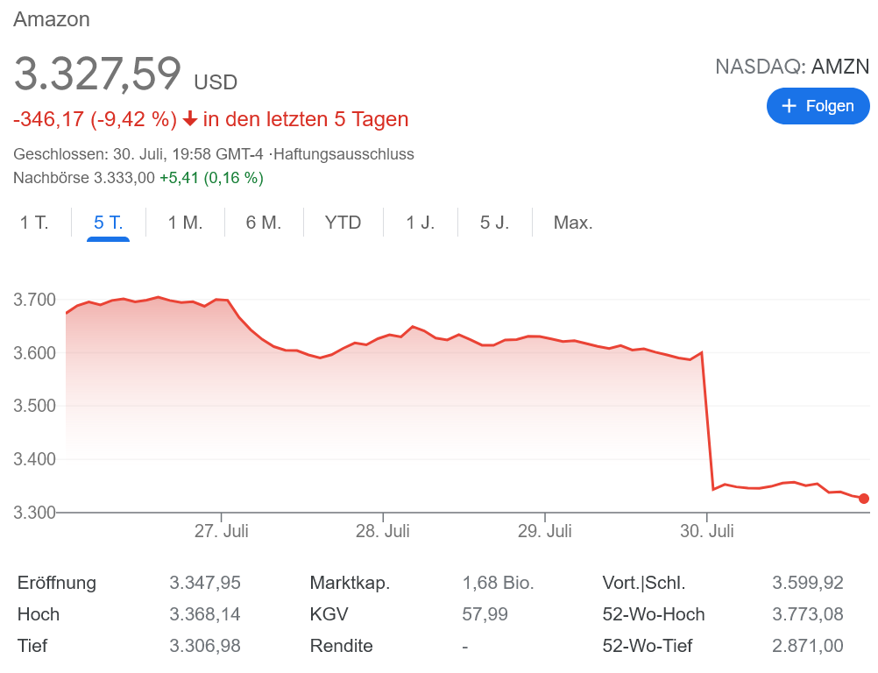Open the Max. chart range
Image resolution: width=878 pixels, height=673 pixels.
click(x=573, y=223)
